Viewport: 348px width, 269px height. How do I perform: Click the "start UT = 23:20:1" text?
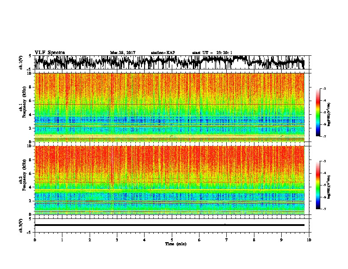pyautogui.click(x=212, y=53)
